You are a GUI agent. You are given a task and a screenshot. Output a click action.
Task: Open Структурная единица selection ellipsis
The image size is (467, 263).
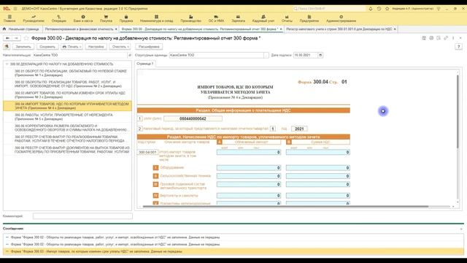266,56
